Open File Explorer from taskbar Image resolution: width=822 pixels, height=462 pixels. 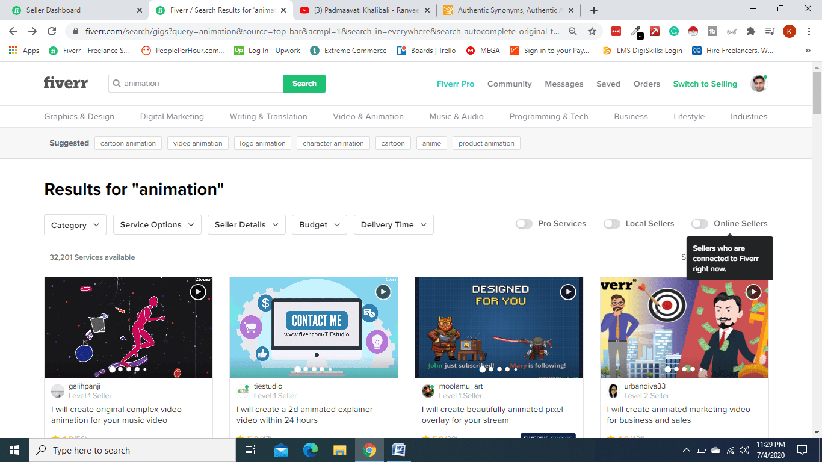pos(340,450)
